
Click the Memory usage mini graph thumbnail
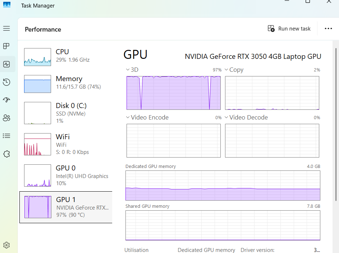tap(38, 84)
